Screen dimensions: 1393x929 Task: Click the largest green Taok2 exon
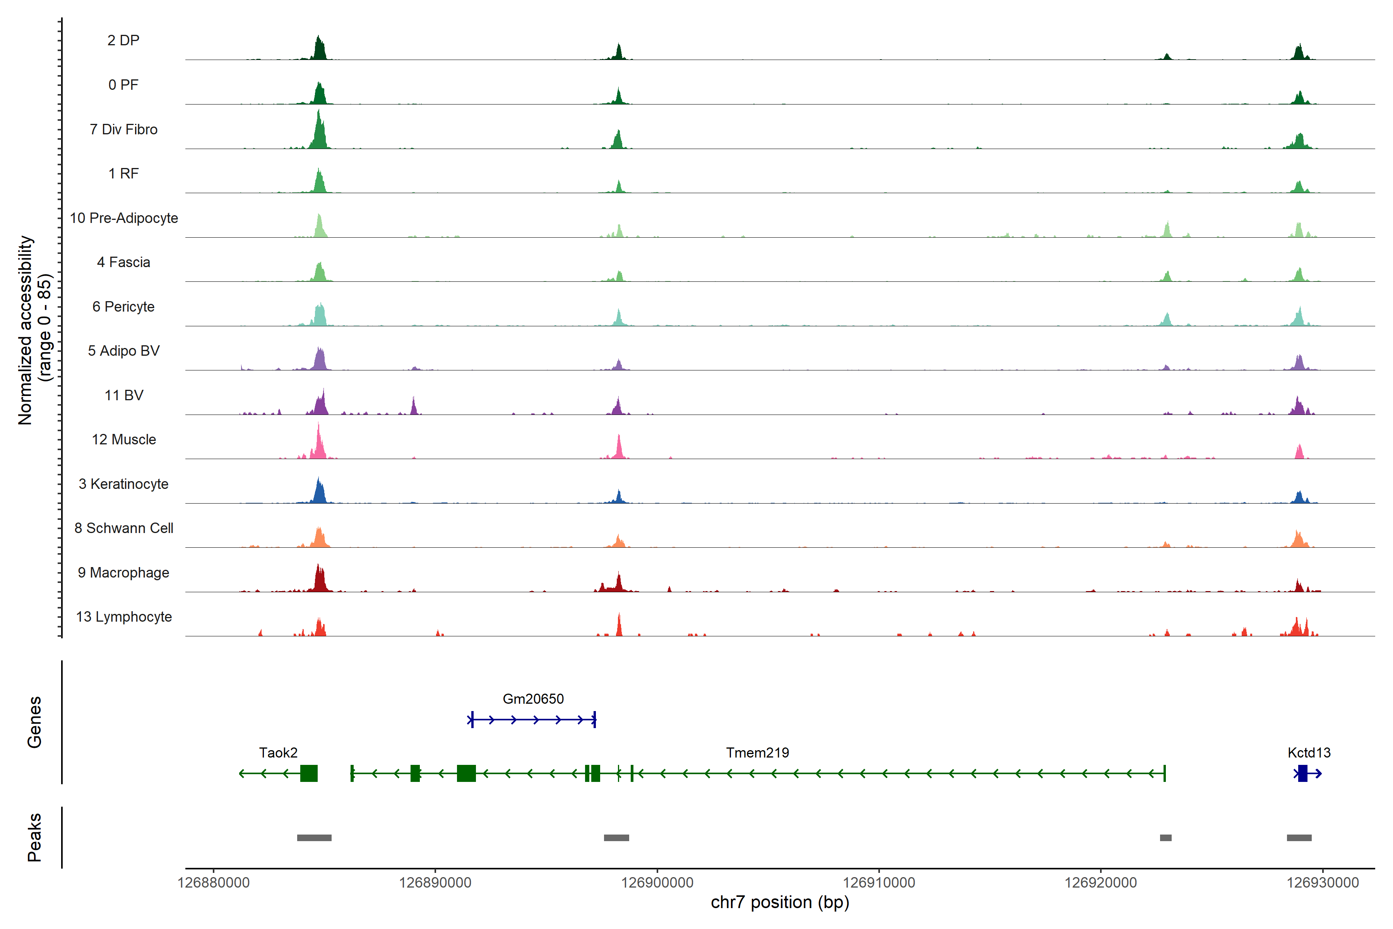[466, 773]
